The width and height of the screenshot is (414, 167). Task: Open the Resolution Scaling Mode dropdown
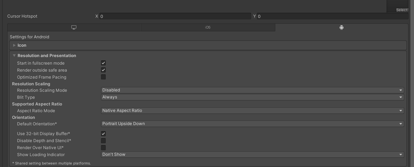click(252, 90)
